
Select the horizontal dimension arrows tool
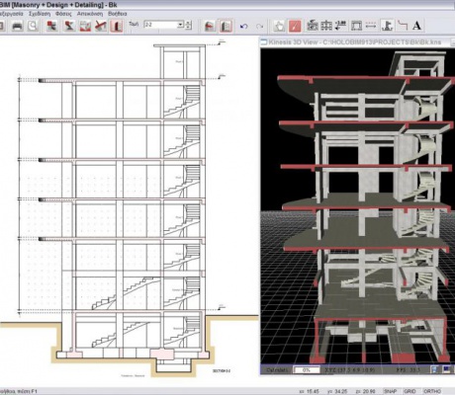[371, 26]
